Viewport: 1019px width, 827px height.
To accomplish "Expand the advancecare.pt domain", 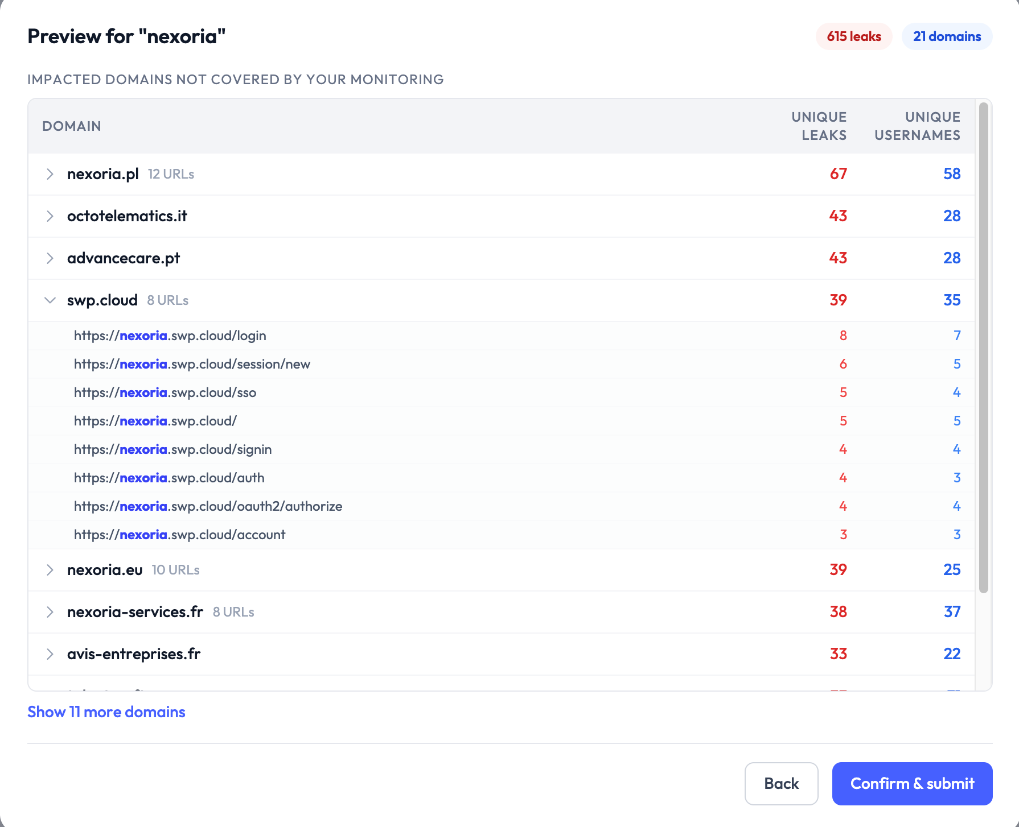I will (x=50, y=258).
